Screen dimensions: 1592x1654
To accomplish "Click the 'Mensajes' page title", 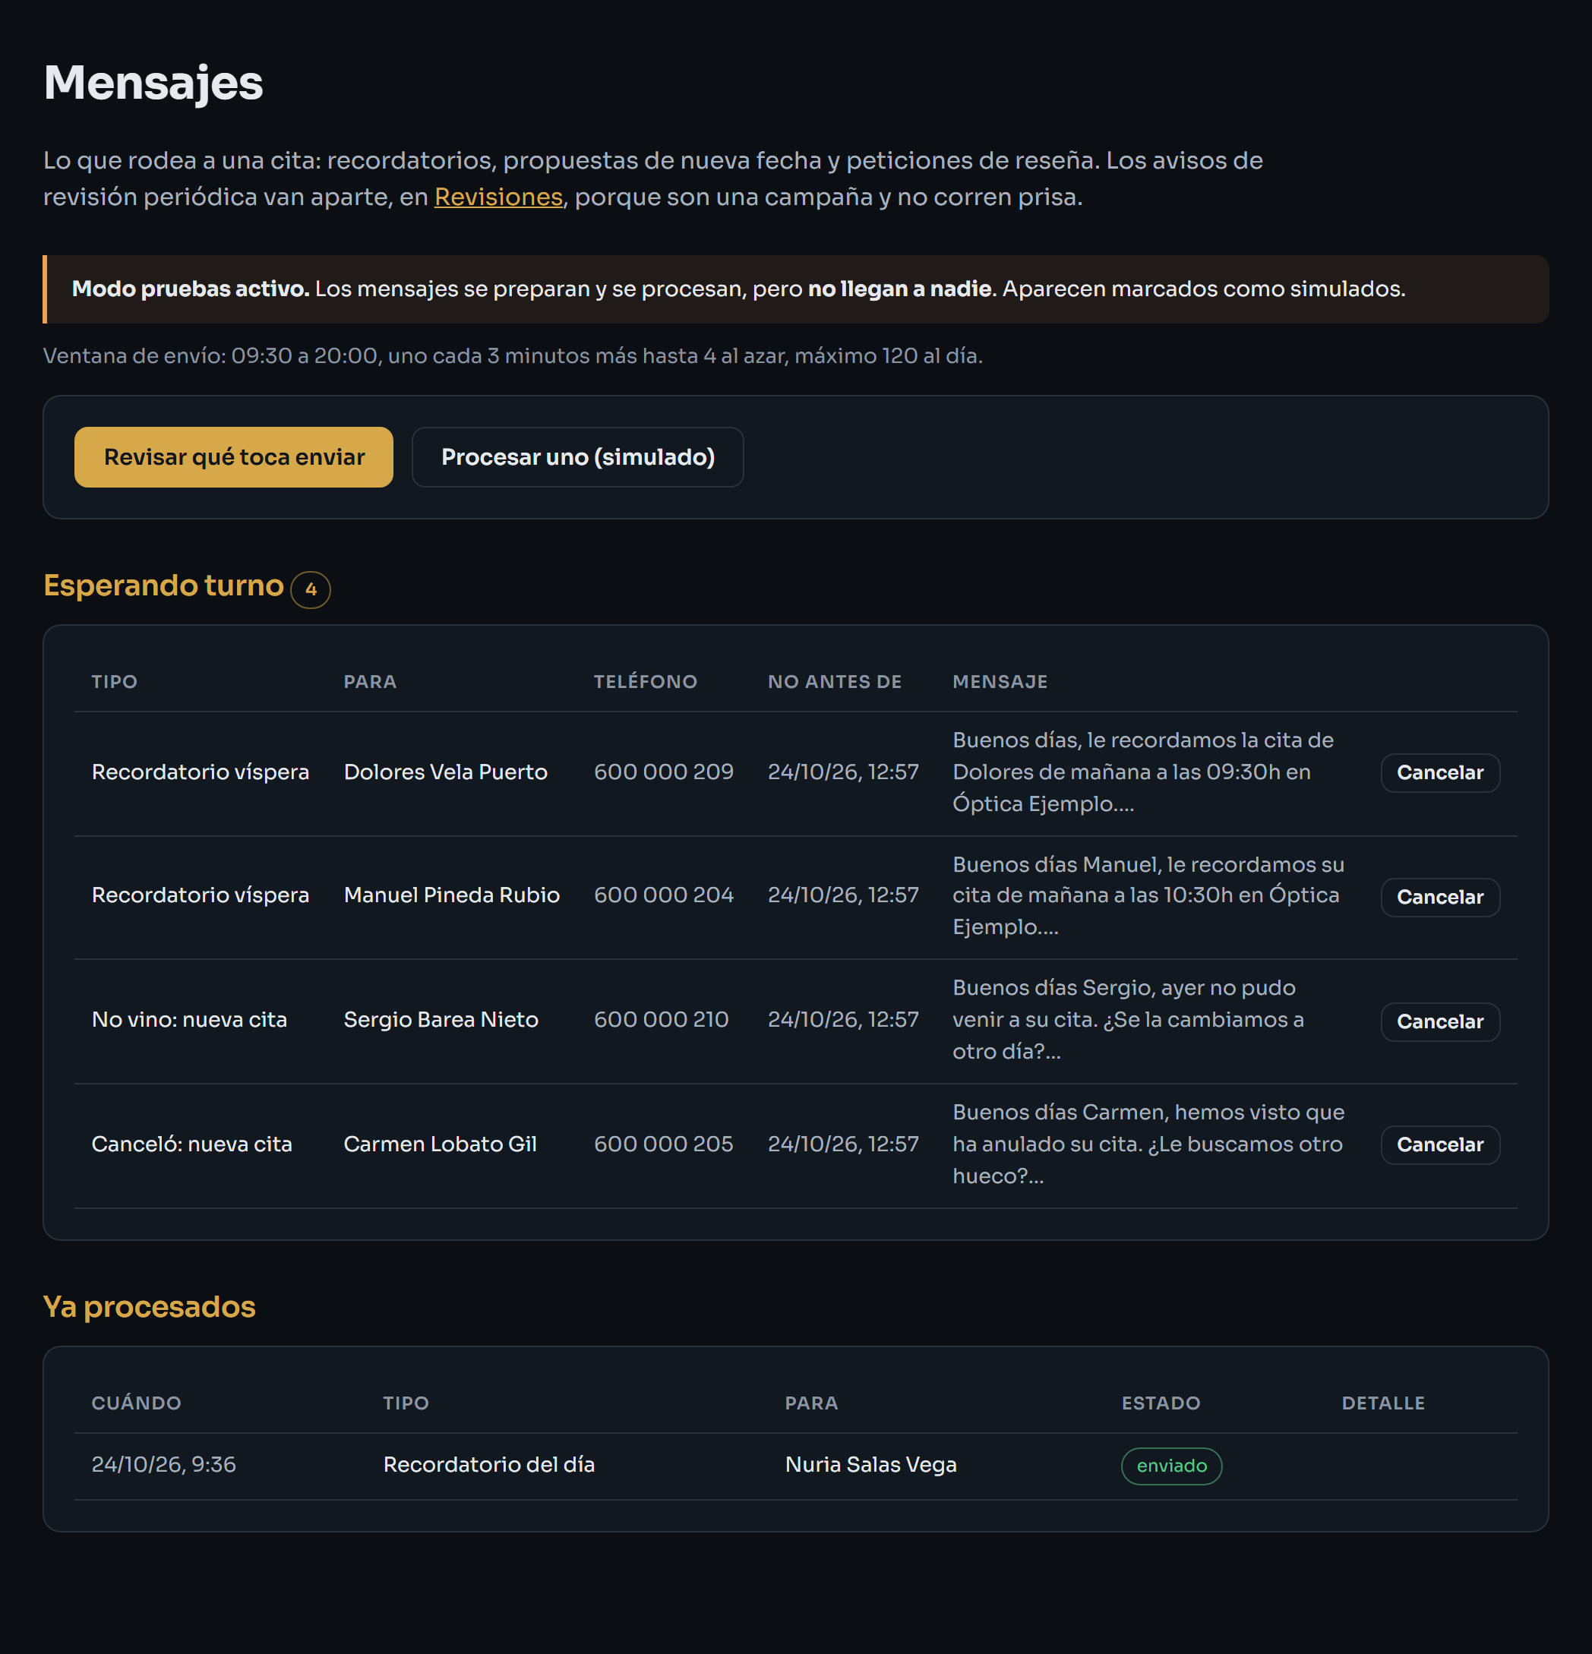I will 153,84.
